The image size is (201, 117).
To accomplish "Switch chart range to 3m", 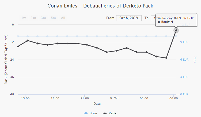I will pos(43,18).
